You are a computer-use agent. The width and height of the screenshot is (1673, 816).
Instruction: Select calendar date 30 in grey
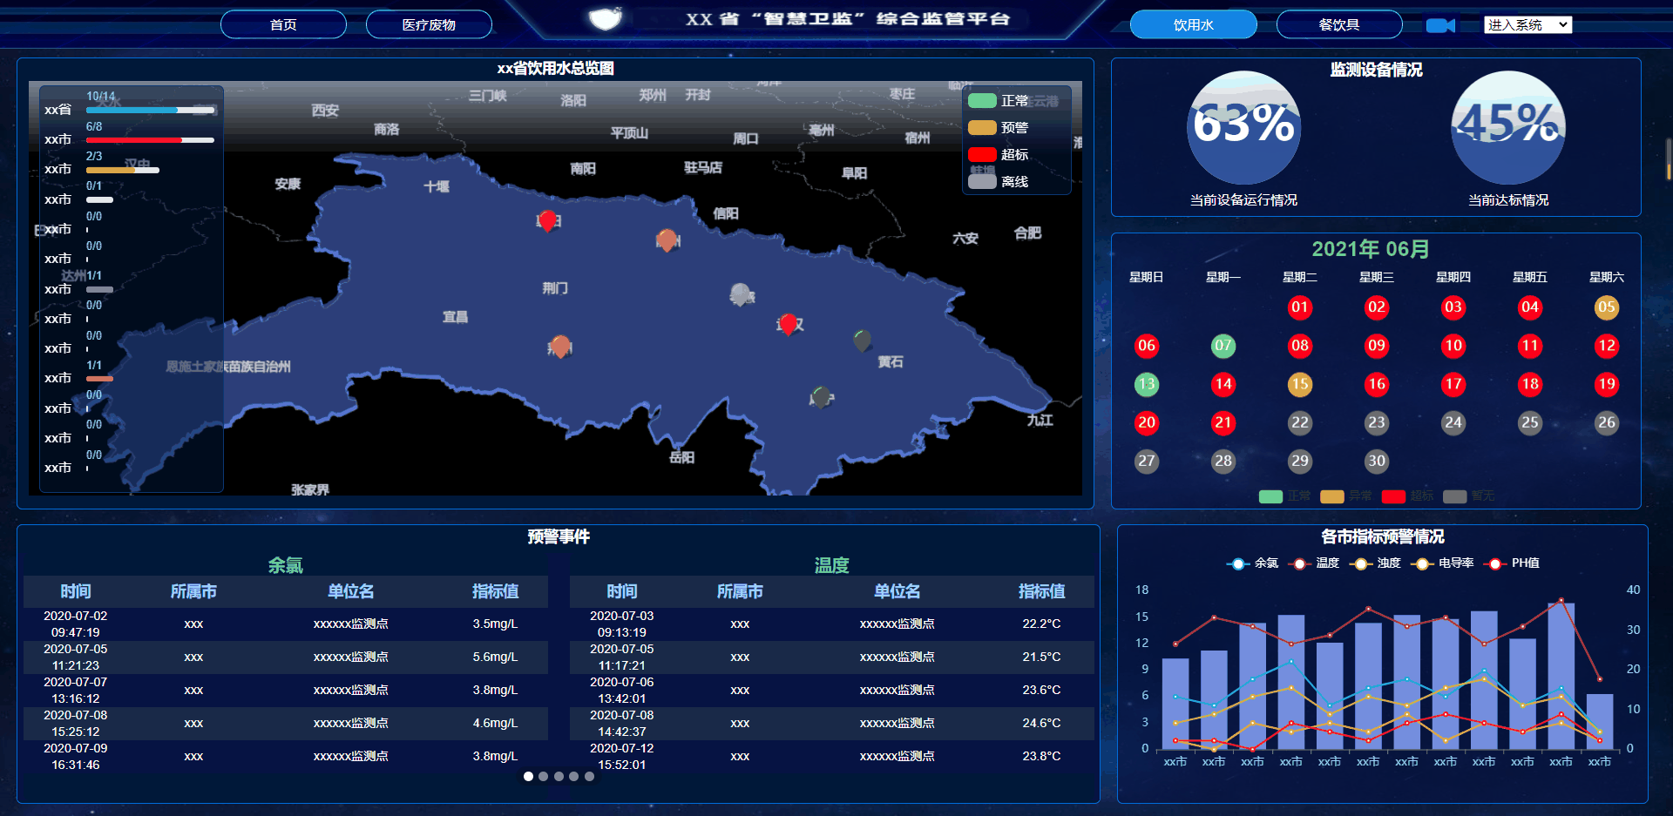pyautogui.click(x=1376, y=461)
